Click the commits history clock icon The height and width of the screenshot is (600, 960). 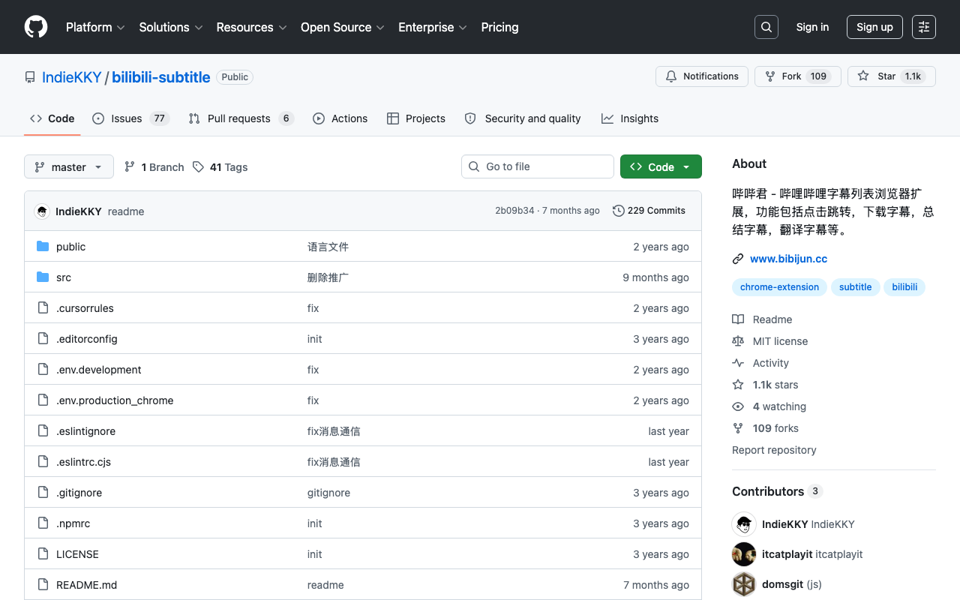(619, 211)
